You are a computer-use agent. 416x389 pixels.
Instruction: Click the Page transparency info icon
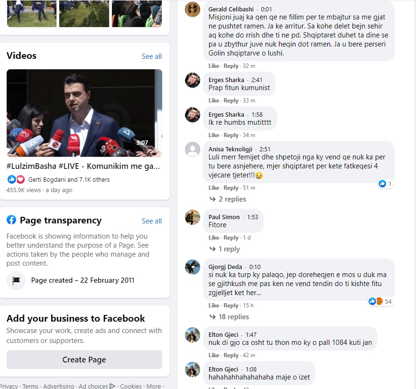(11, 220)
